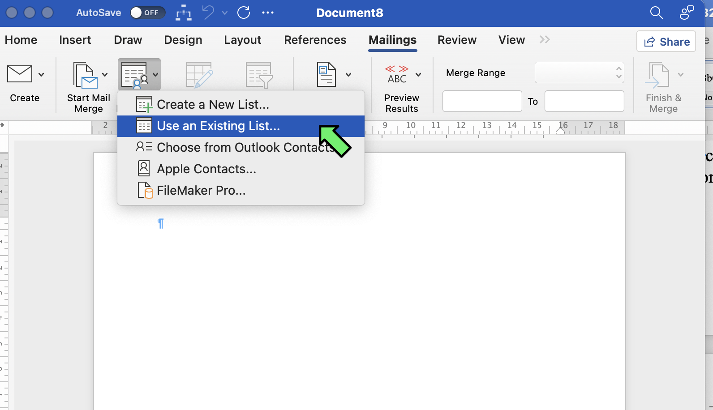Viewport: 713px width, 410px height.
Task: Open the Design tab
Action: pos(183,40)
